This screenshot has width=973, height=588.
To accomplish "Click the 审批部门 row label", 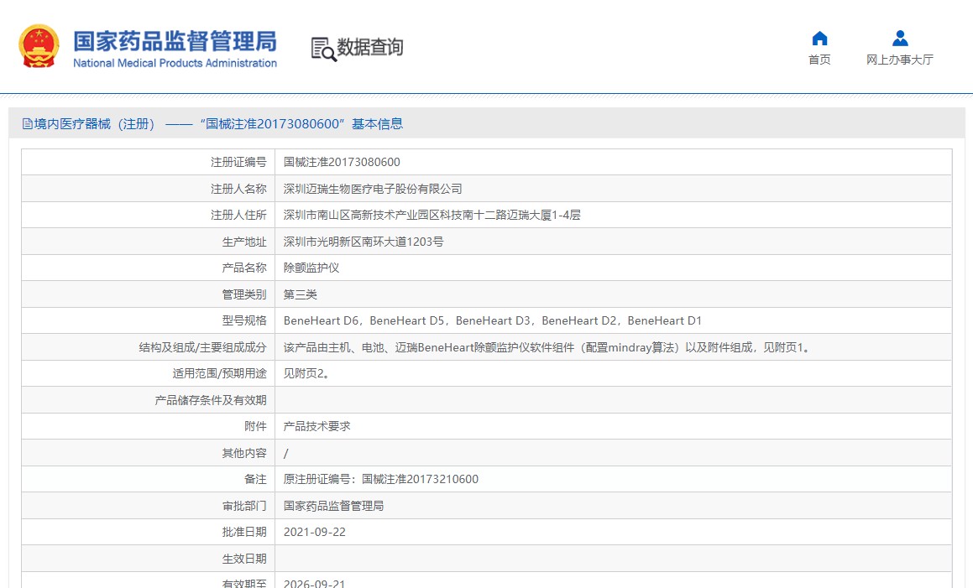I will tap(244, 506).
